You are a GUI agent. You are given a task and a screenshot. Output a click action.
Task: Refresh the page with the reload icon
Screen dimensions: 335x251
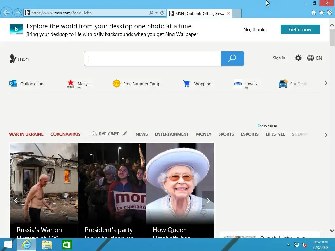(162, 13)
